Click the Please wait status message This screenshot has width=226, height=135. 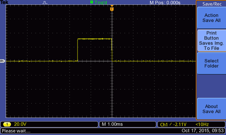point(16,131)
